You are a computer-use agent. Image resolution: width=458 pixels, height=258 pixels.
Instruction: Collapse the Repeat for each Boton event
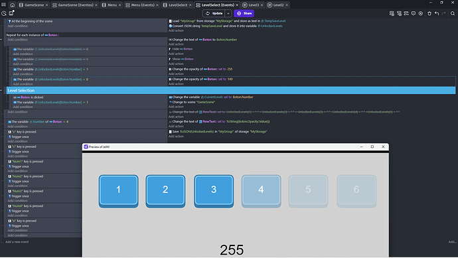point(1,39)
